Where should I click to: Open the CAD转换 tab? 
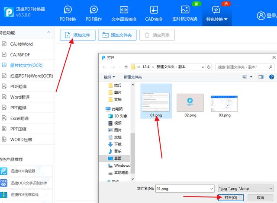click(x=154, y=13)
